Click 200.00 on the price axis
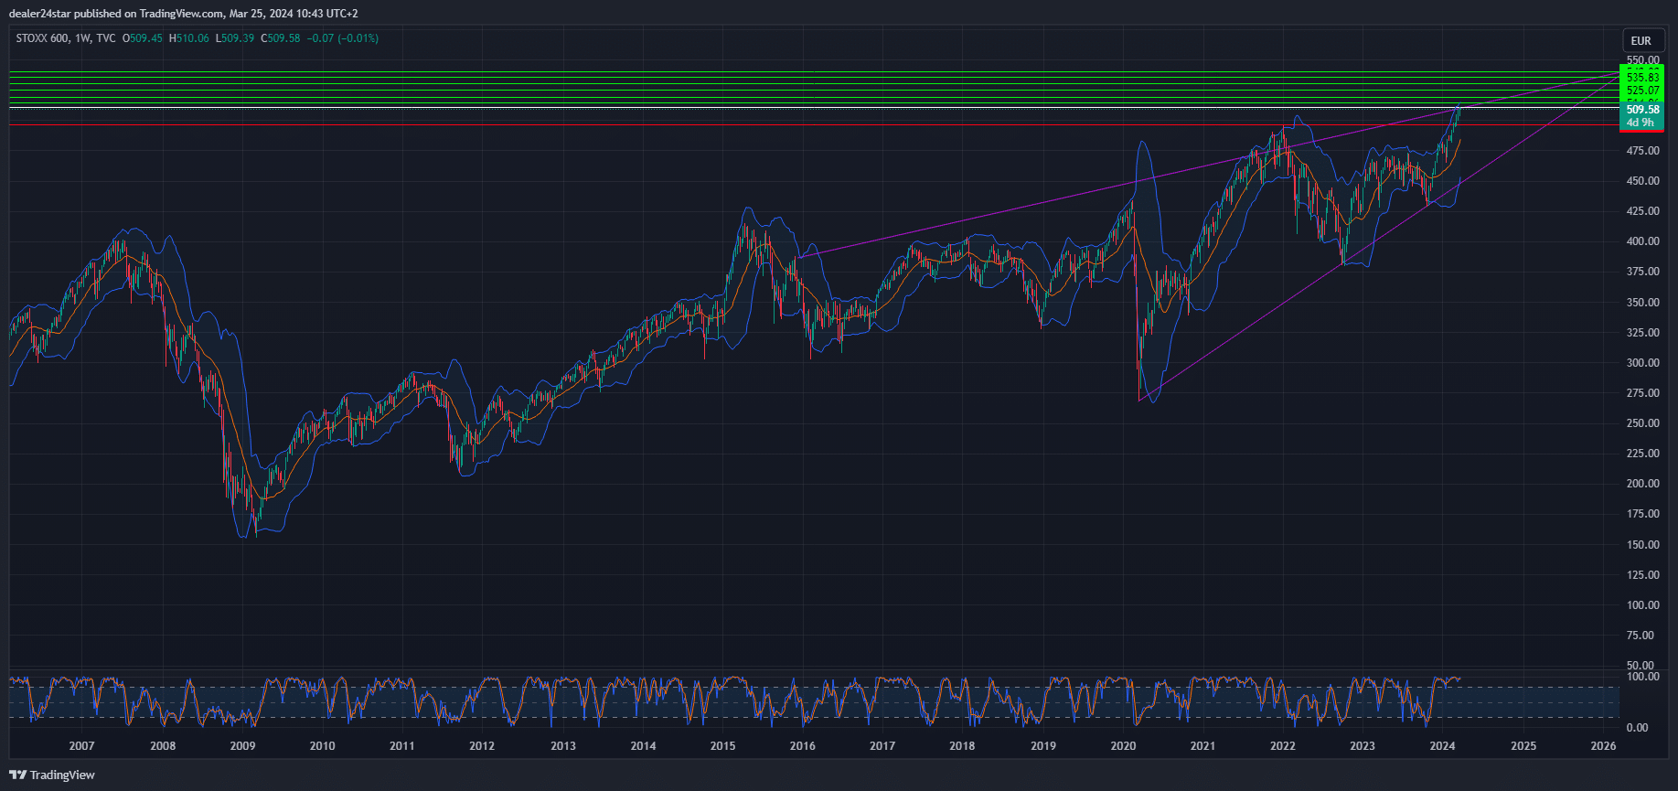1678x791 pixels. pos(1643,484)
